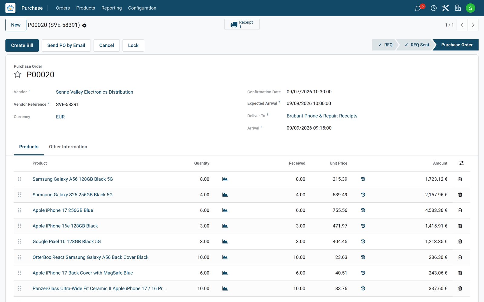
Task: Show forecast chart for Google Pixel 10
Action: [225, 242]
